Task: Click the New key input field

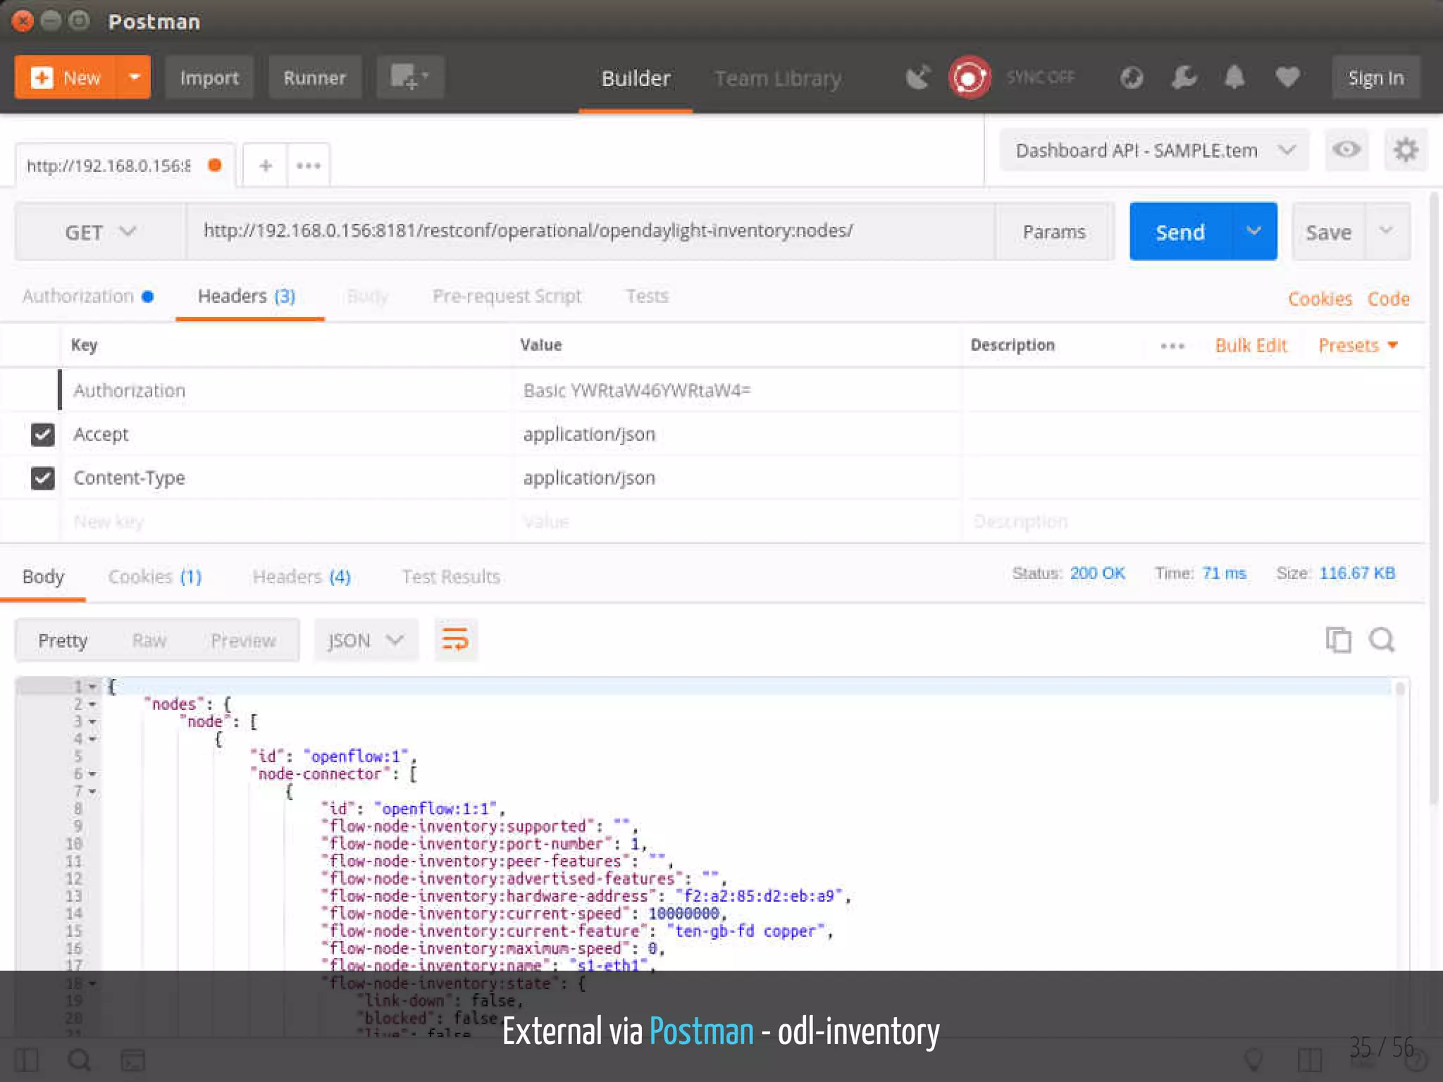Action: (x=287, y=521)
